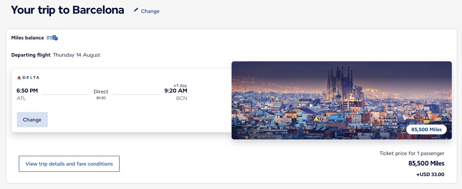Click the 85,500 Miles badge on photo

click(426, 129)
